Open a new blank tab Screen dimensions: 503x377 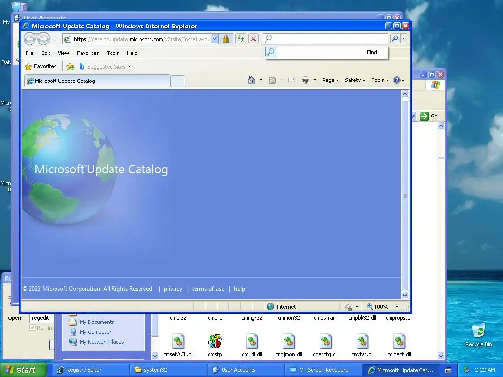click(x=178, y=81)
